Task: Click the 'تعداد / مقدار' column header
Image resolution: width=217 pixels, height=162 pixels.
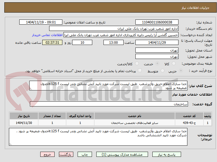Action: pos(52,116)
